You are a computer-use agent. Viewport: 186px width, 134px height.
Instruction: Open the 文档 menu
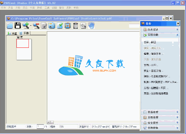pyautogui.click(x=18, y=8)
